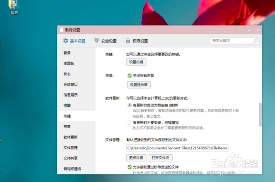The width and height of the screenshot is (275, 182).
Task: Select 有更新时自动为我安装 radio option
Action: pyautogui.click(x=130, y=105)
